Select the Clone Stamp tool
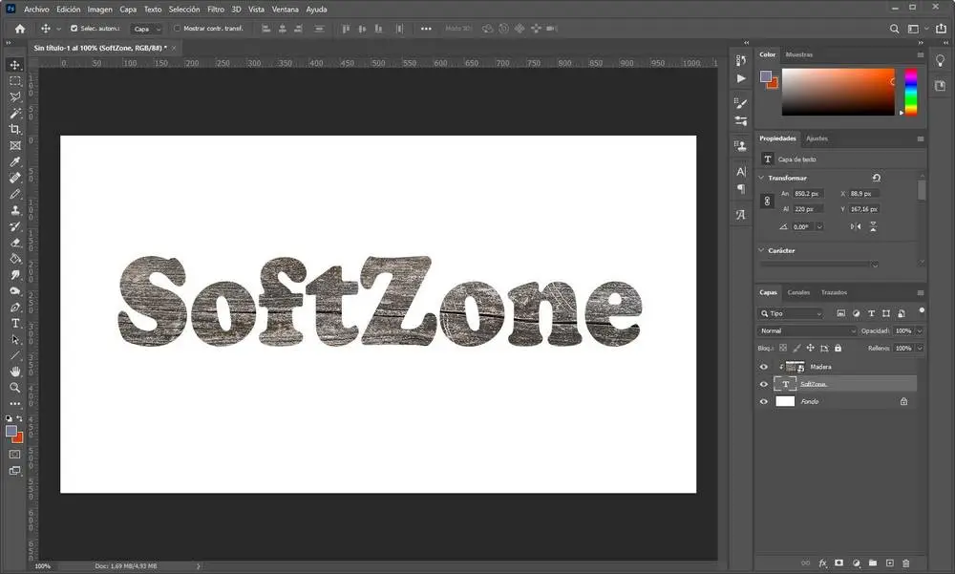Viewport: 955px width, 574px height. tap(15, 210)
